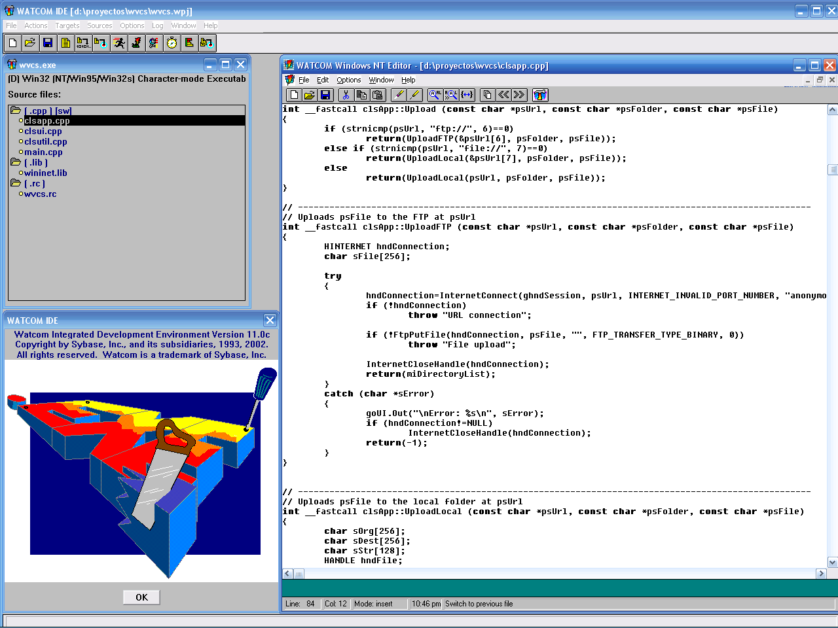838x628 pixels.
Task: Switch to next file with right double-chevron
Action: point(519,95)
